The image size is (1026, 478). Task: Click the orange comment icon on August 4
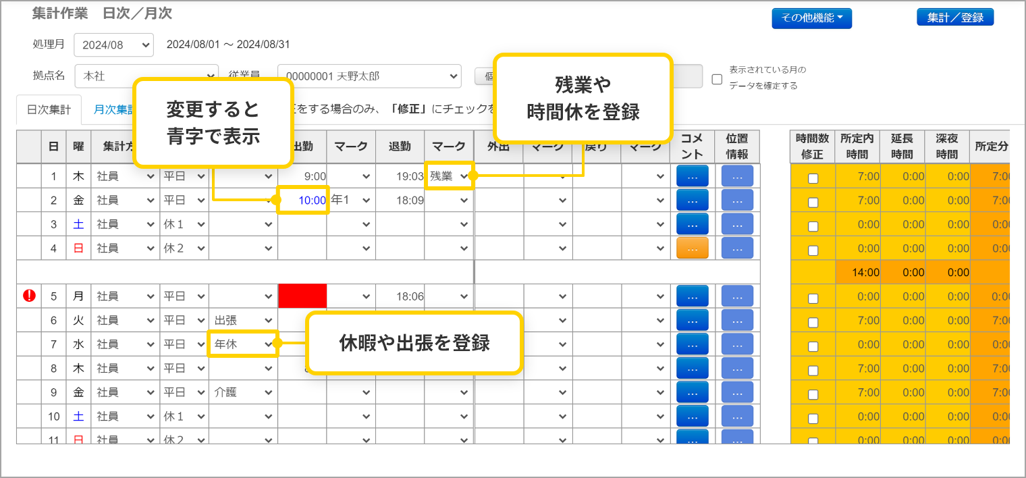[x=693, y=248]
